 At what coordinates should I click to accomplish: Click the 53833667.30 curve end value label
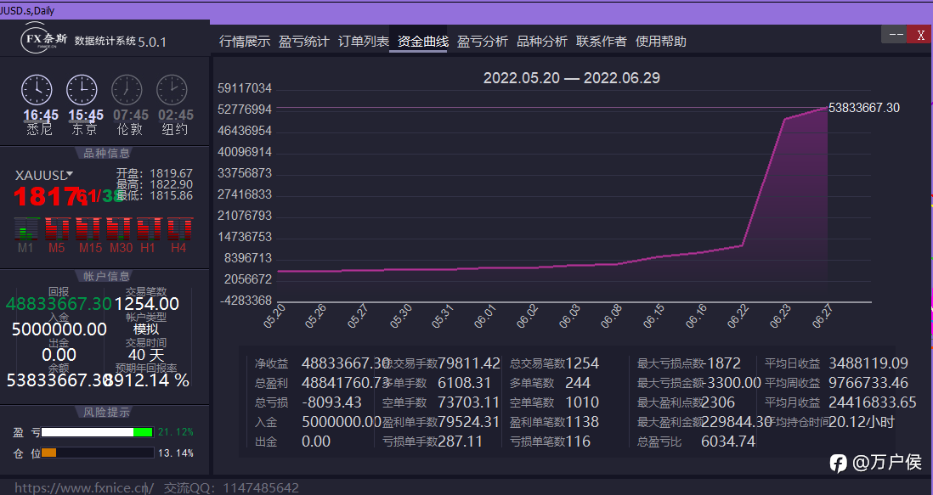[x=864, y=108]
